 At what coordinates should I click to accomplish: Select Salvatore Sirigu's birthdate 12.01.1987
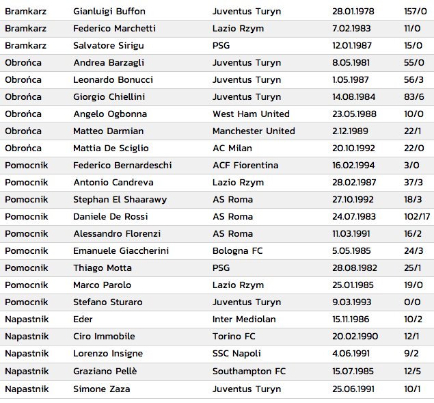pos(352,46)
